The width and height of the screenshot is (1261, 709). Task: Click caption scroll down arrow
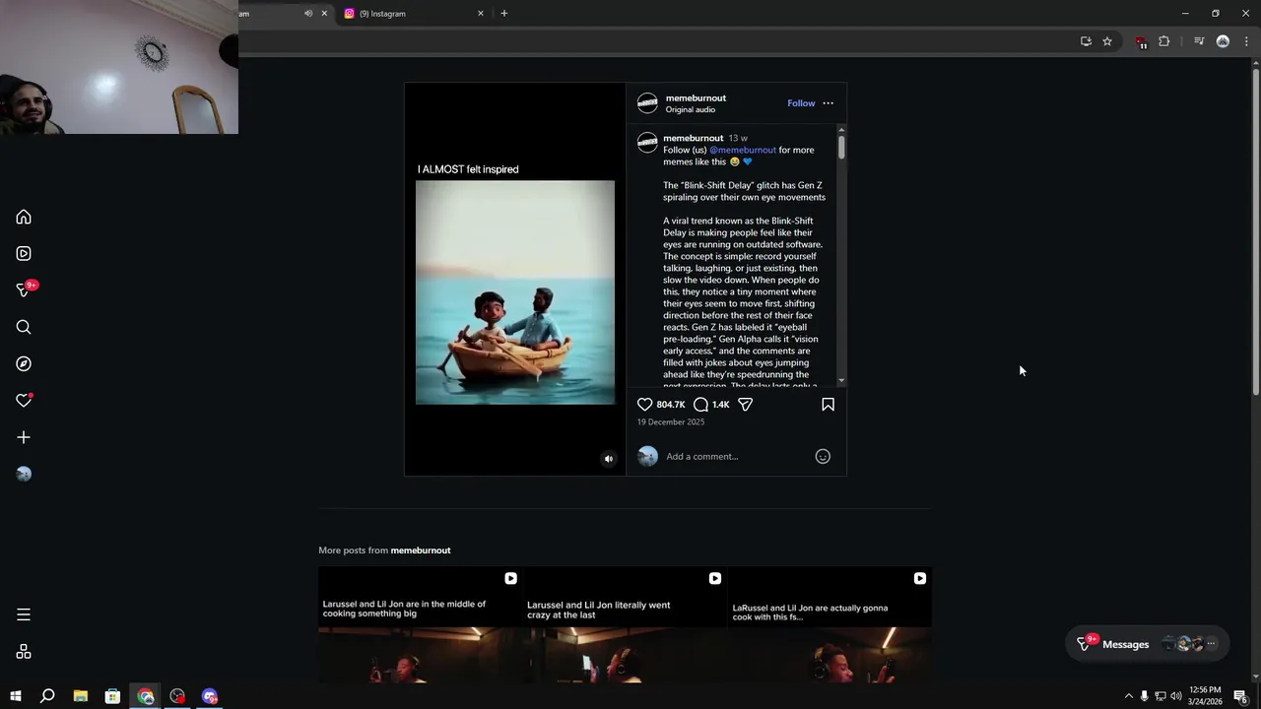(841, 380)
